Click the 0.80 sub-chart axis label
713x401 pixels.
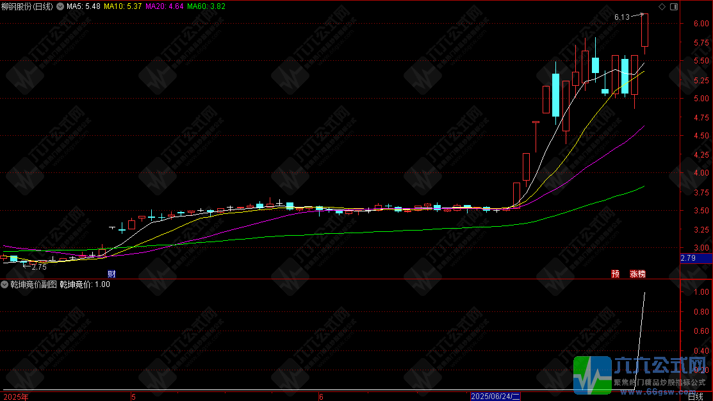[701, 312]
